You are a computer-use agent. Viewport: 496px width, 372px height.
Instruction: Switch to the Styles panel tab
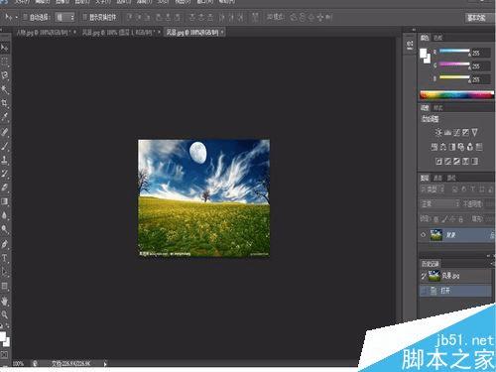pyautogui.click(x=437, y=108)
